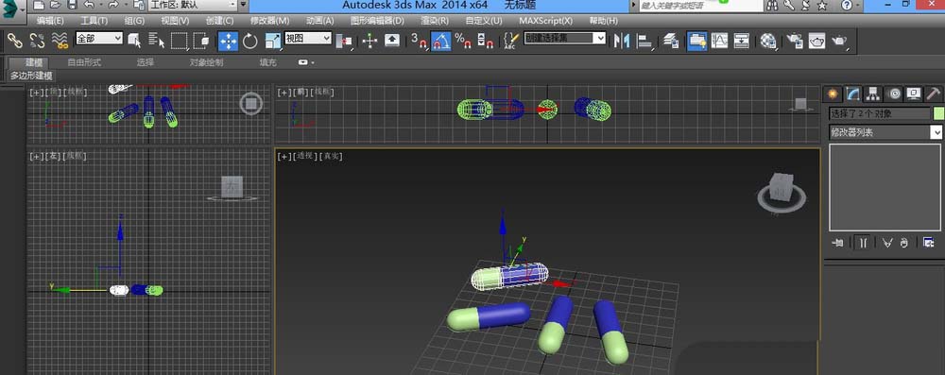Viewport: 945px width, 375px height.
Task: Toggle the Graphite Modeling ribbon icon
Action: [x=696, y=41]
